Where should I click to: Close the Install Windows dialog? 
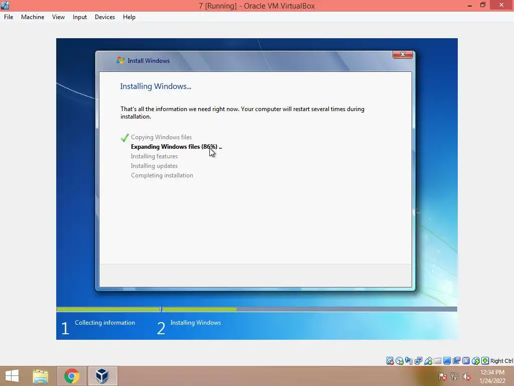(x=403, y=54)
